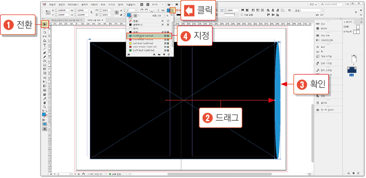The width and height of the screenshot is (366, 178).
Task: Select the Direct Selection tool
Action: (45, 28)
